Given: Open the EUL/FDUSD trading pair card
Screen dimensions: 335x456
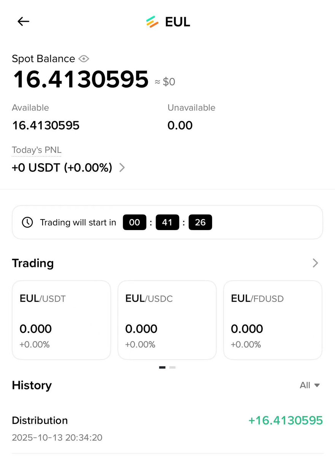Looking at the screenshot, I should coord(273,320).
